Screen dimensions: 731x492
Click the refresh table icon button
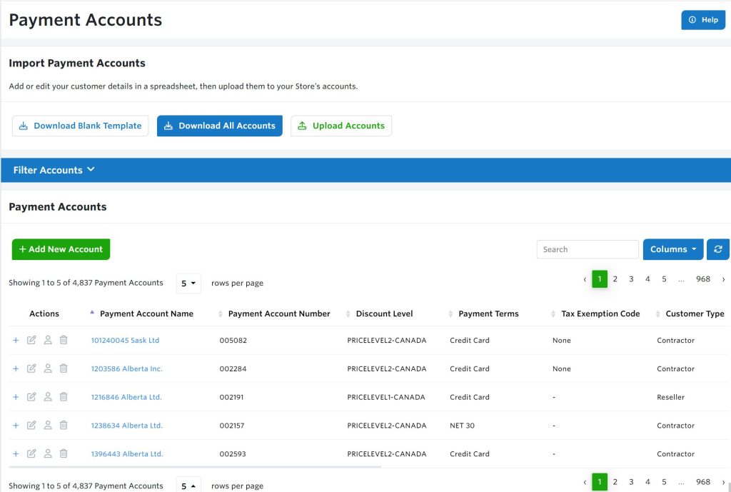pos(718,249)
